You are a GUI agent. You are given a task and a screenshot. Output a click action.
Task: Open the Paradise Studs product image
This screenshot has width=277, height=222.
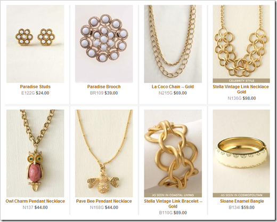pos(35,44)
